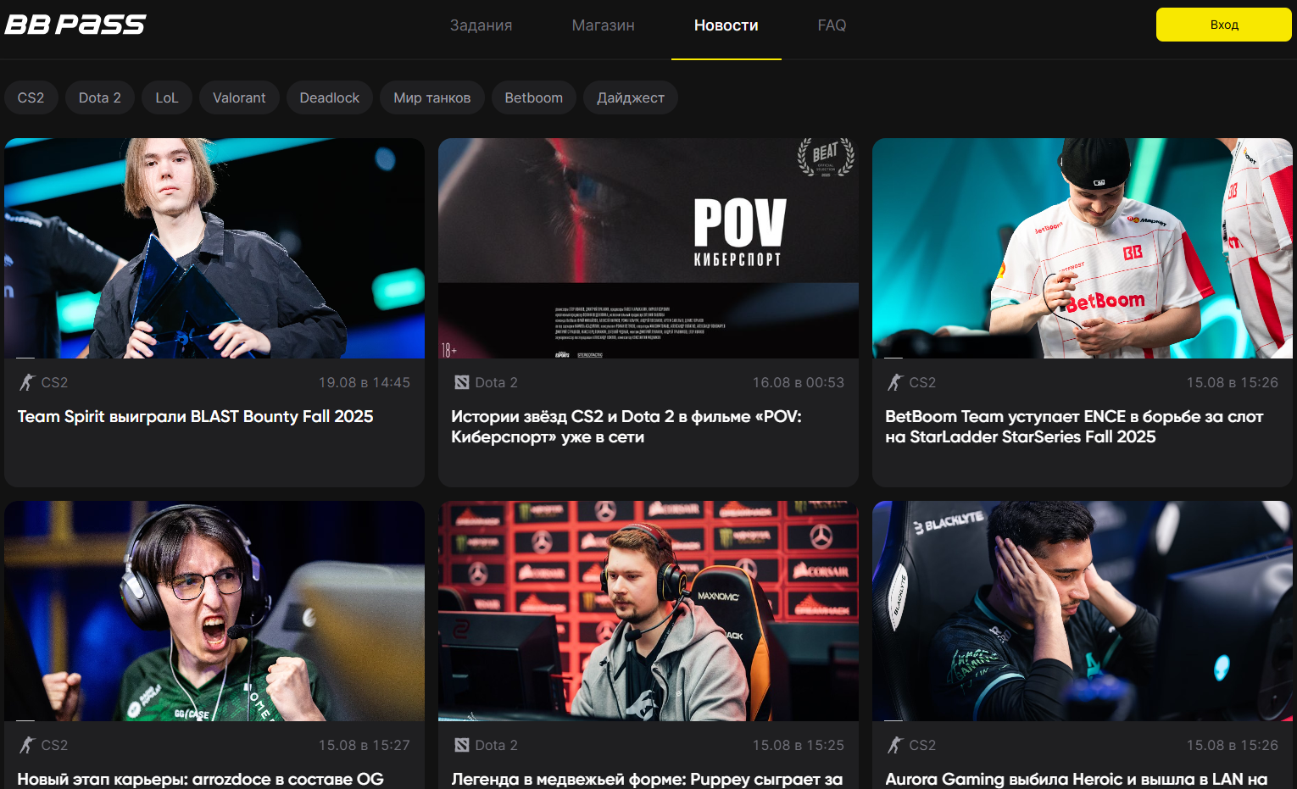Click CS2 icon on BetBoom Team ENCE card
Viewport: 1297px width, 789px height.
pyautogui.click(x=895, y=382)
